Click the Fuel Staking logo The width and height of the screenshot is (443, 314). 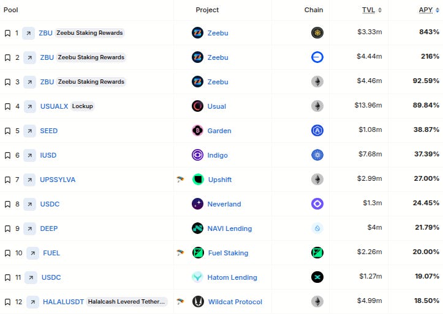click(198, 253)
